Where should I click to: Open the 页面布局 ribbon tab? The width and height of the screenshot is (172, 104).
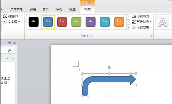coord(17,9)
